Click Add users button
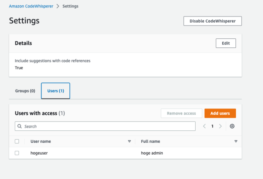The image size is (263, 179). (x=220, y=113)
